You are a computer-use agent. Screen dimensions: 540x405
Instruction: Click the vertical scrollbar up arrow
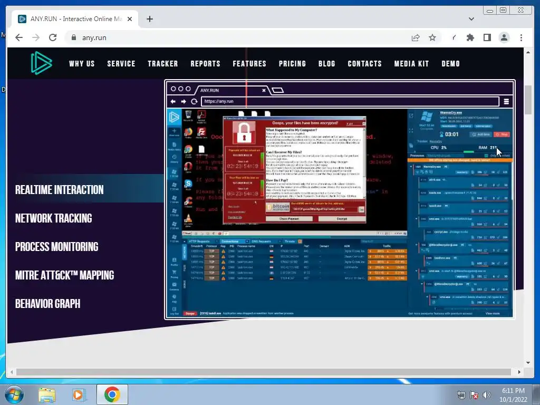[x=528, y=52]
